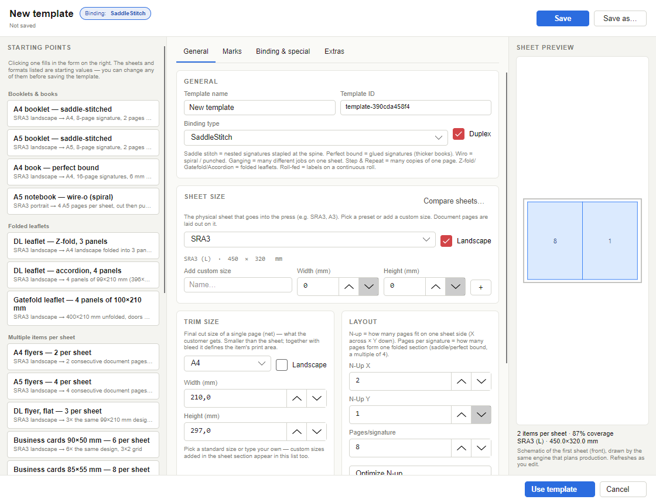
Task: Edit the Template name field
Action: pyautogui.click(x=259, y=108)
